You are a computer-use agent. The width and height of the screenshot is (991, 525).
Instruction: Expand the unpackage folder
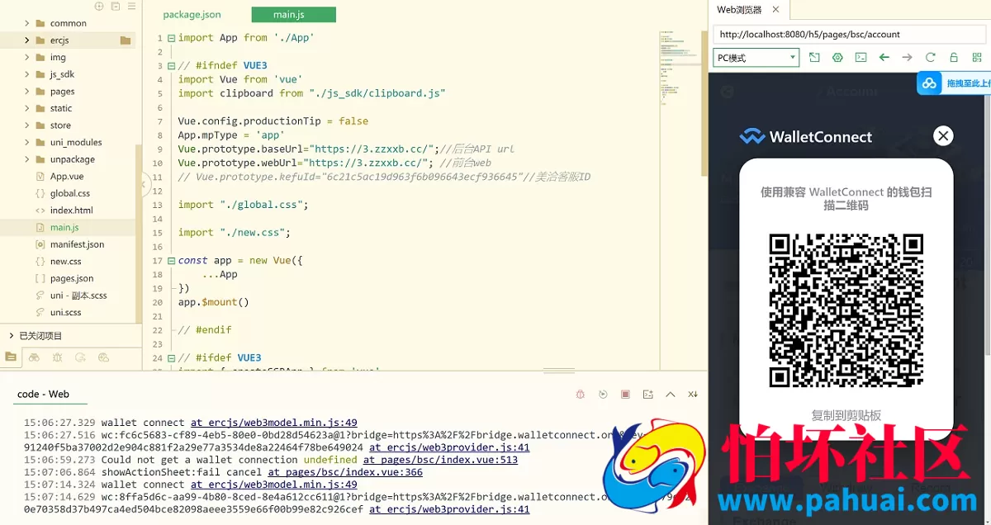[27, 159]
